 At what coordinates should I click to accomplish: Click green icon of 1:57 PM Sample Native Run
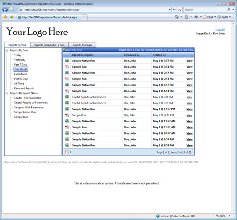pos(67,85)
